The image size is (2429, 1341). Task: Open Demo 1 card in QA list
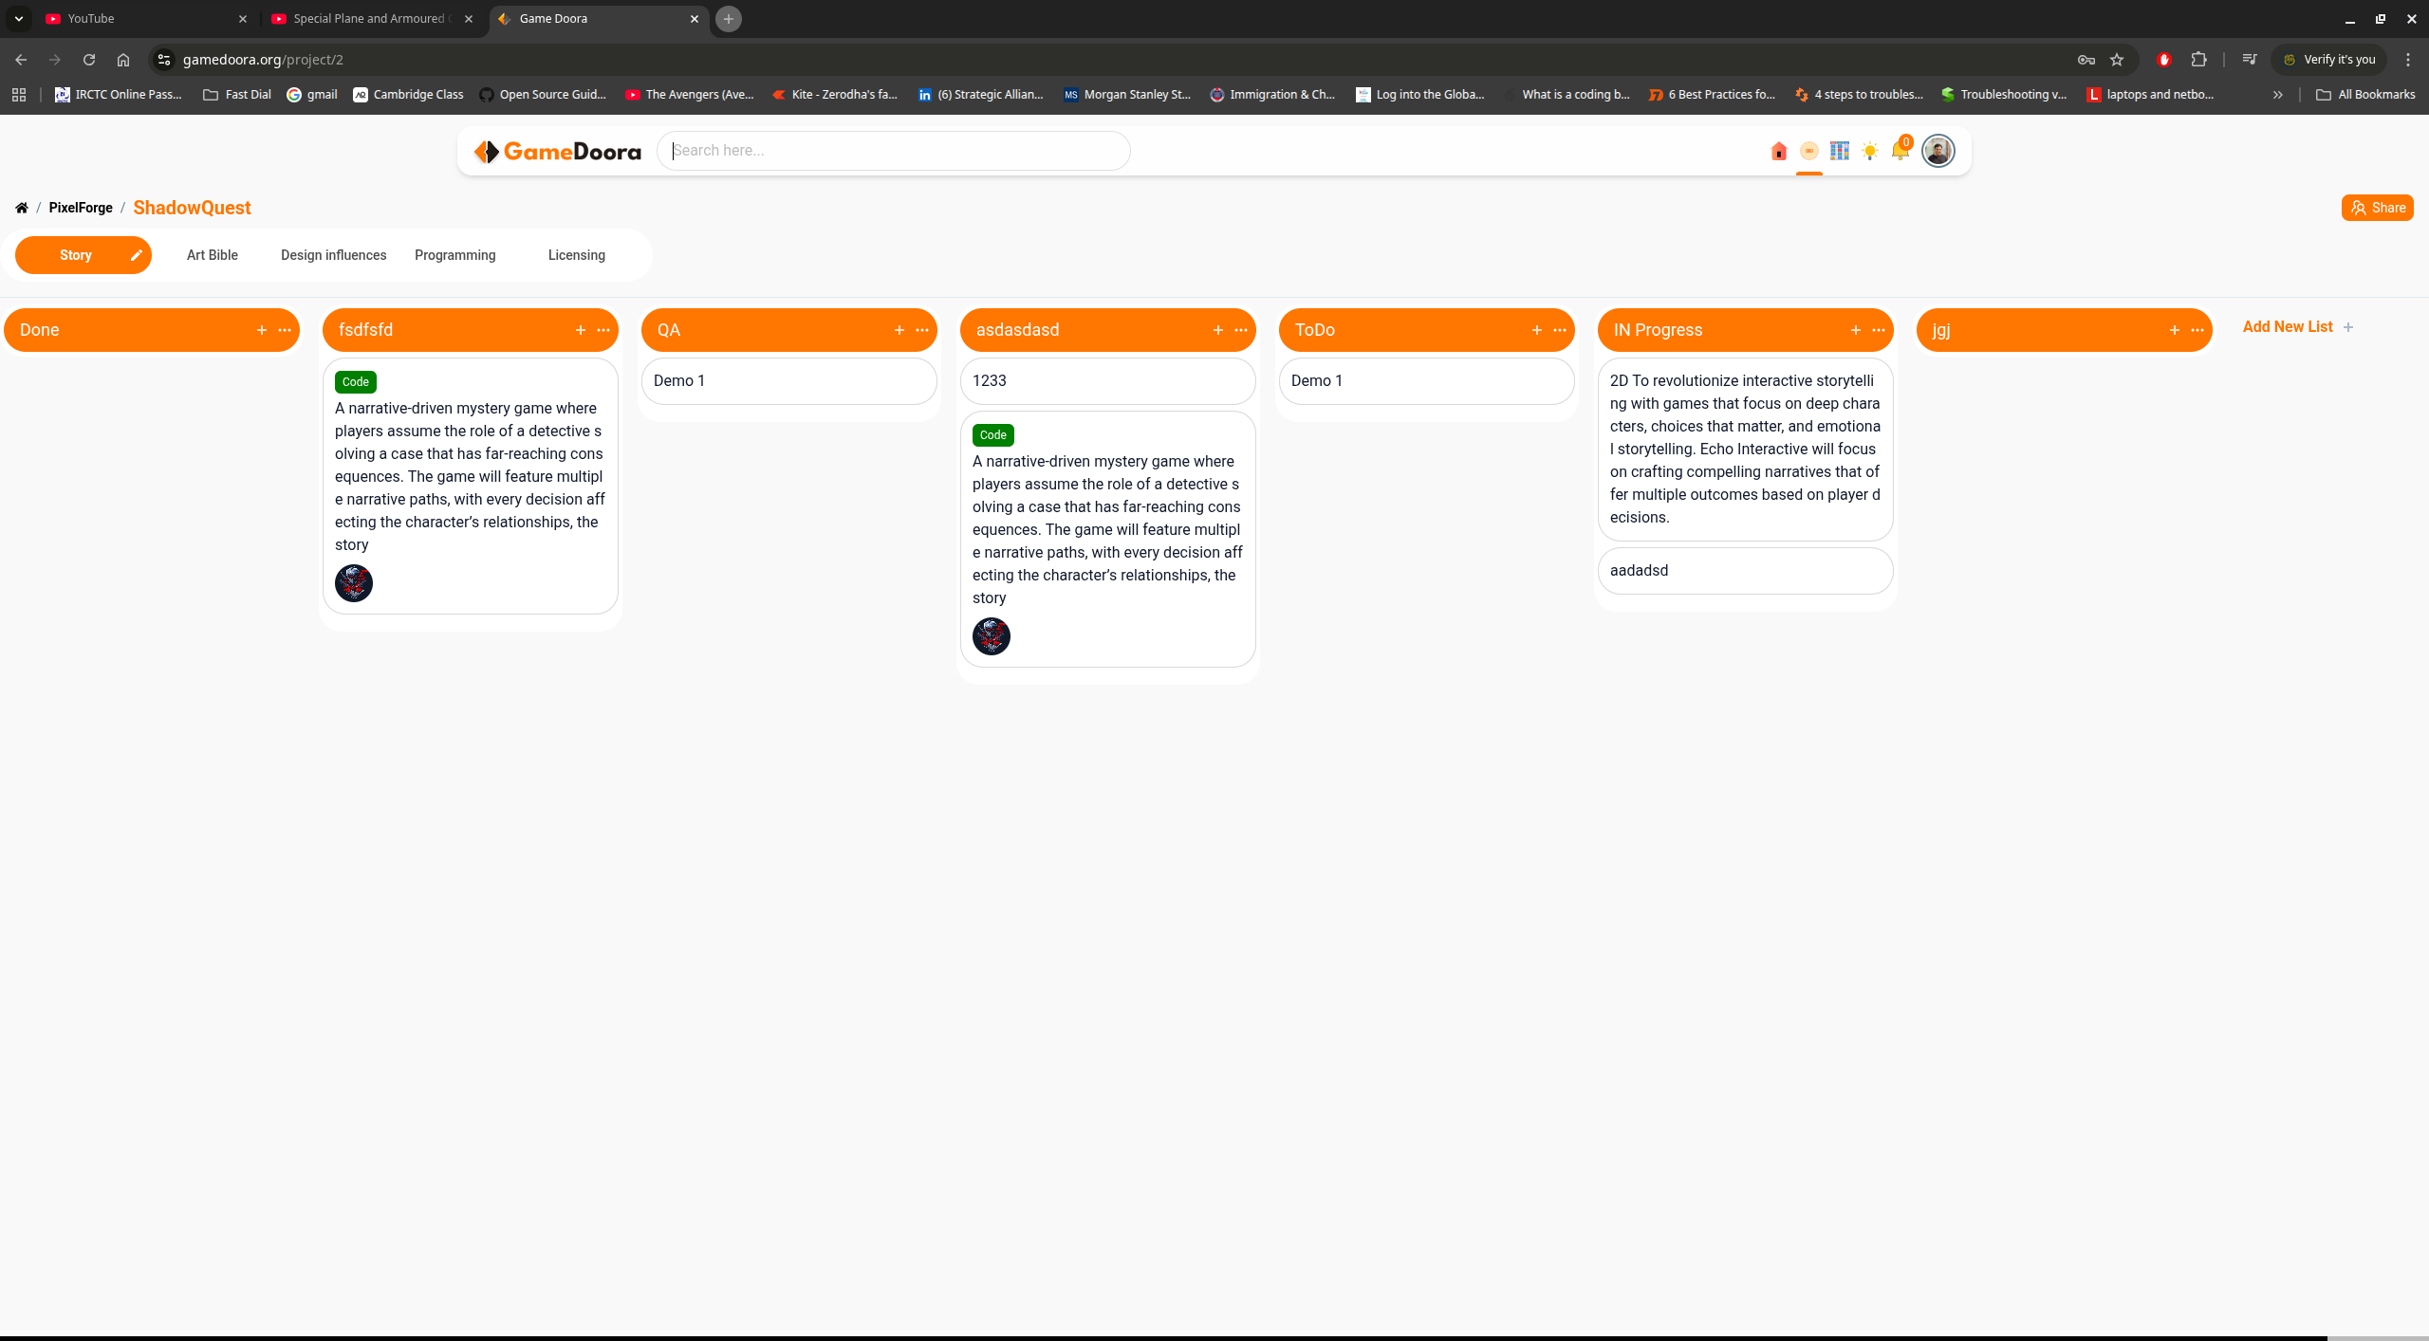789,381
